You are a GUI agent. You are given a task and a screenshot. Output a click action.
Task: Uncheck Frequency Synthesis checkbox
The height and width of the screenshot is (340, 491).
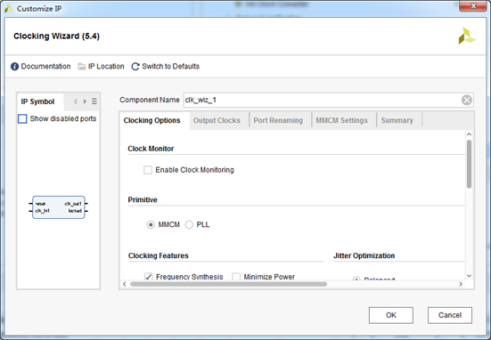coord(149,277)
